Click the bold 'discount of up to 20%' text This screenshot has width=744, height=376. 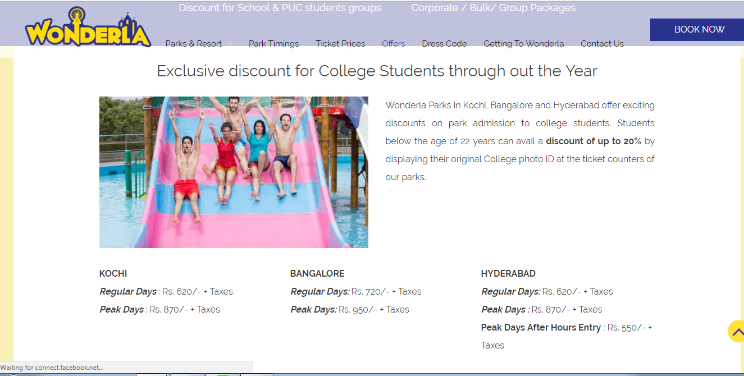point(594,141)
